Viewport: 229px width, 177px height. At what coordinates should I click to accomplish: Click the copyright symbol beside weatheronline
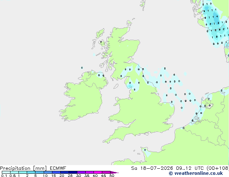pos(171,173)
